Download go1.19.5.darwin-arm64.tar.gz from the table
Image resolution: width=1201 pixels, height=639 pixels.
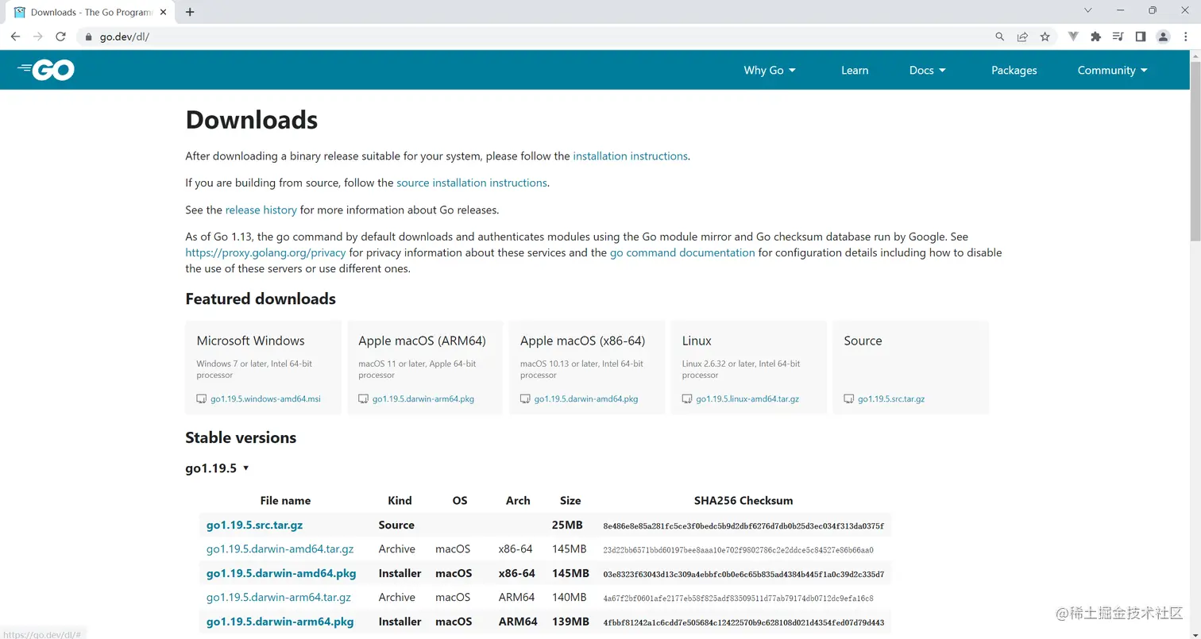(279, 597)
